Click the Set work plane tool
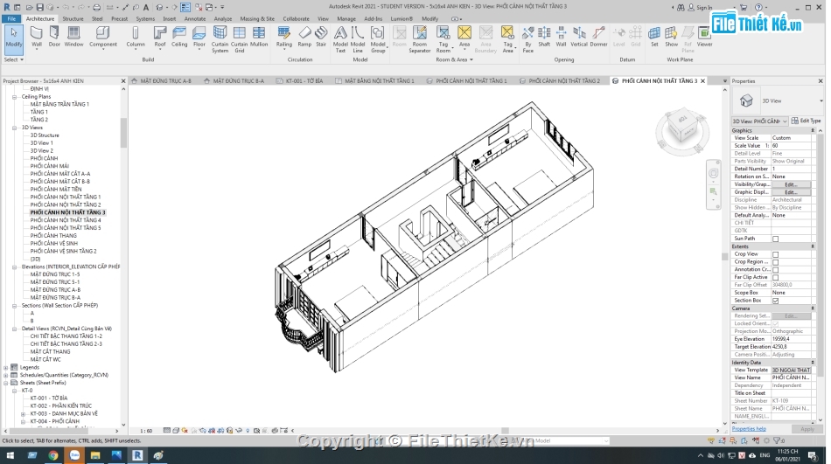This screenshot has width=831, height=464. tap(654, 37)
